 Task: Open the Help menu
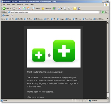[32, 4]
